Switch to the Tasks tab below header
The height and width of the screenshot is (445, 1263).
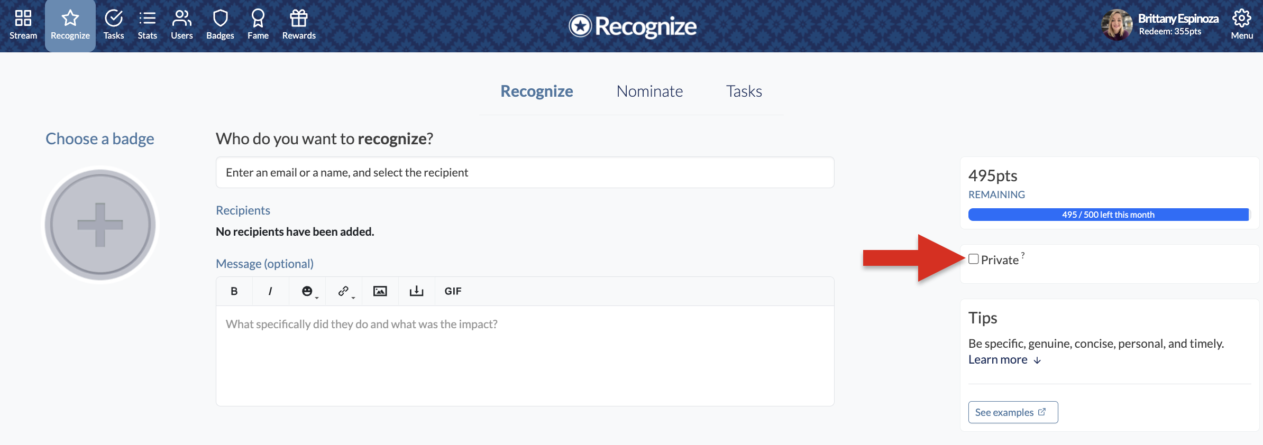[x=744, y=91]
